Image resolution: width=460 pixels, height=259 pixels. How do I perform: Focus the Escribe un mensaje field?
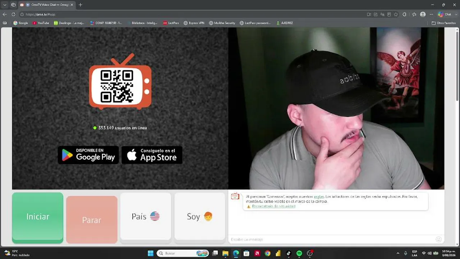coord(331,239)
